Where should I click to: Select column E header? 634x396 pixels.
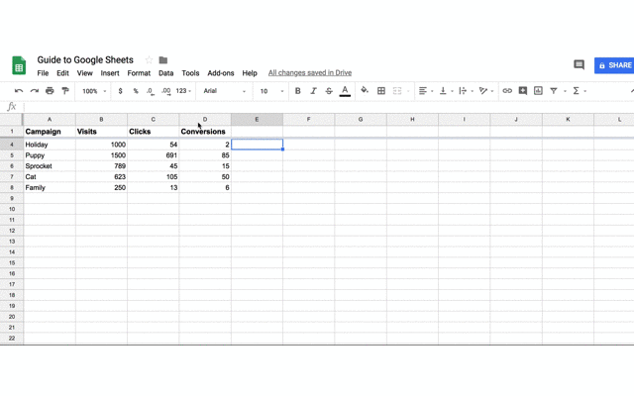tap(257, 119)
